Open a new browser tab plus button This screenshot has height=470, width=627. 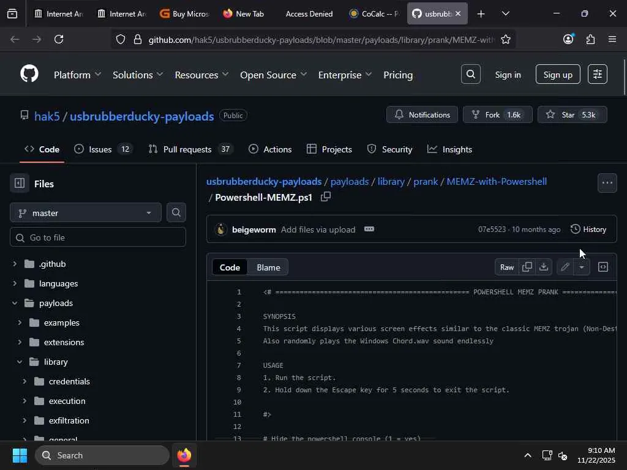[481, 14]
